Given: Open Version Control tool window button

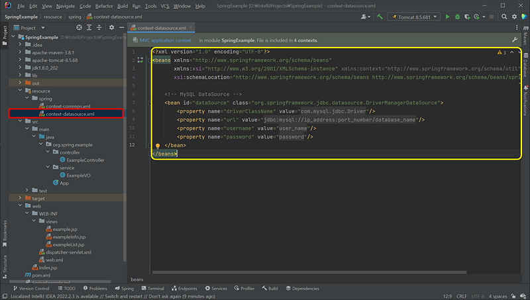Looking at the screenshot, I should [x=31, y=288].
